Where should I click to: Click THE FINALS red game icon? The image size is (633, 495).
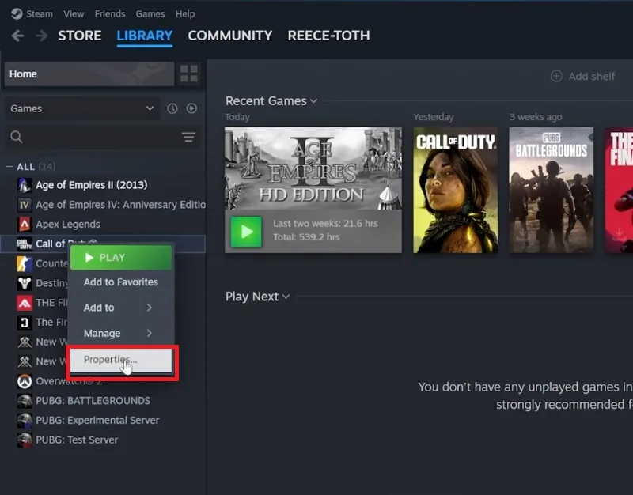point(25,303)
